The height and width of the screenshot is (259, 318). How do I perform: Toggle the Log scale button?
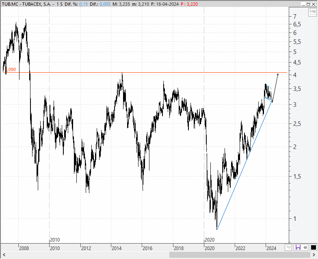312,12
